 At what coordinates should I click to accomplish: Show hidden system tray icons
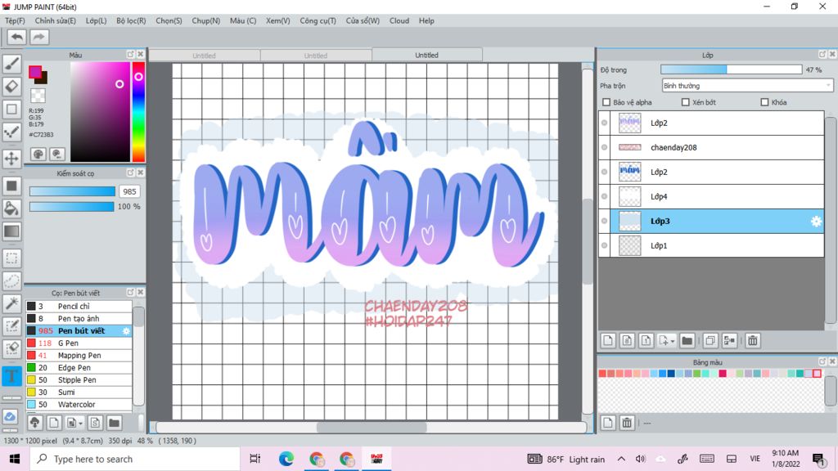tap(621, 459)
